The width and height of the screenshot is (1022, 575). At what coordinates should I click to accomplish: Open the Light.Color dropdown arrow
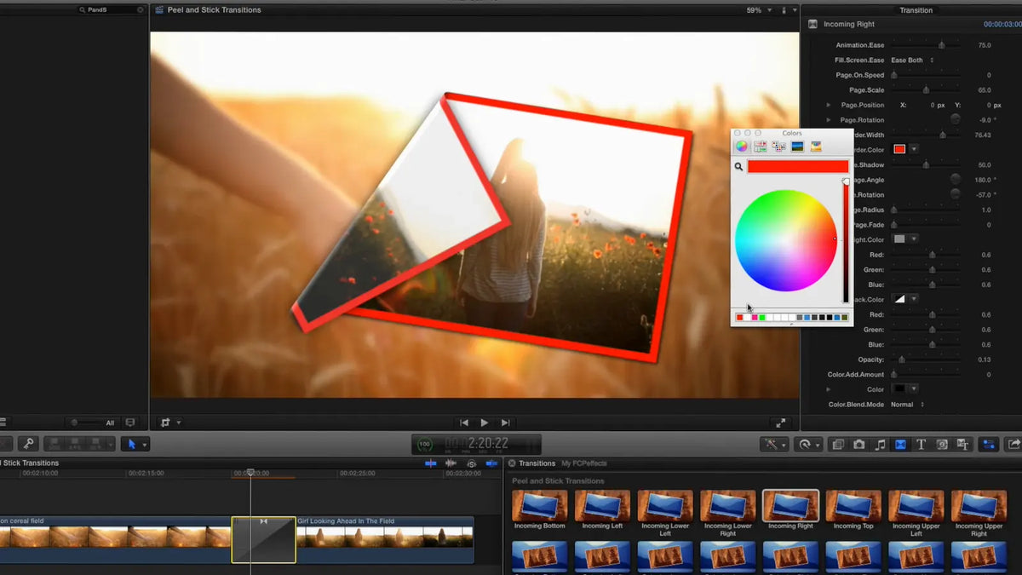pyautogui.click(x=914, y=239)
